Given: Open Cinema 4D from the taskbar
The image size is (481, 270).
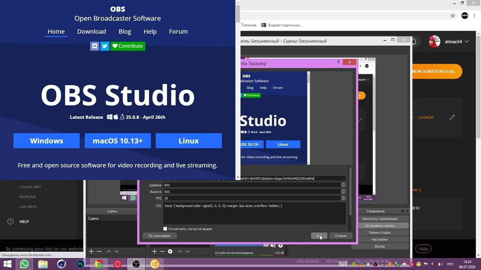Looking at the screenshot, I should (62, 264).
